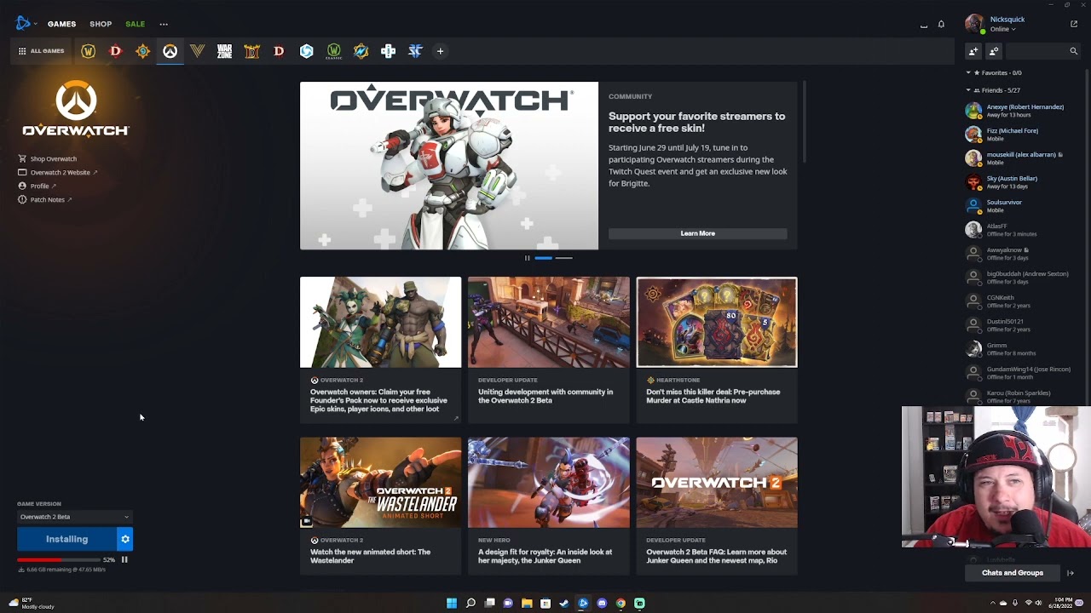Select the second carousel indicator
This screenshot has height=613, width=1091.
pyautogui.click(x=563, y=258)
